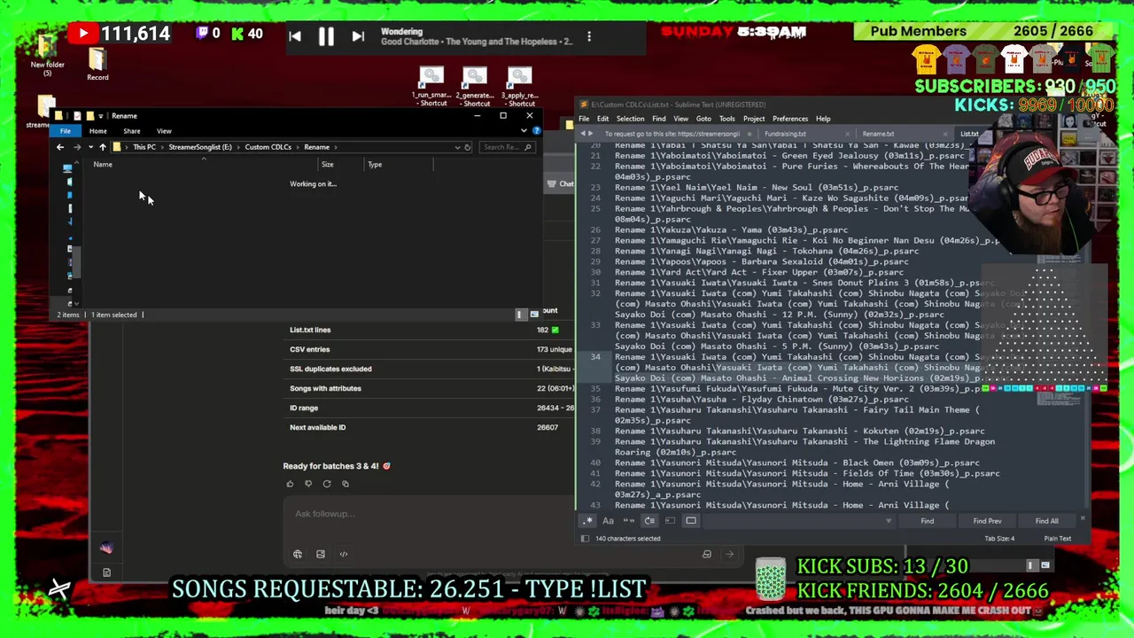1134x638 pixels.
Task: Open Sublime Text Goto menu
Action: [x=703, y=119]
